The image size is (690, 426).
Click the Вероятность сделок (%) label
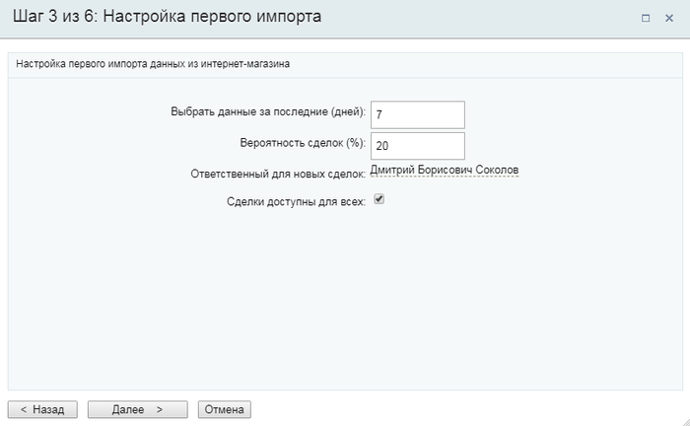303,143
